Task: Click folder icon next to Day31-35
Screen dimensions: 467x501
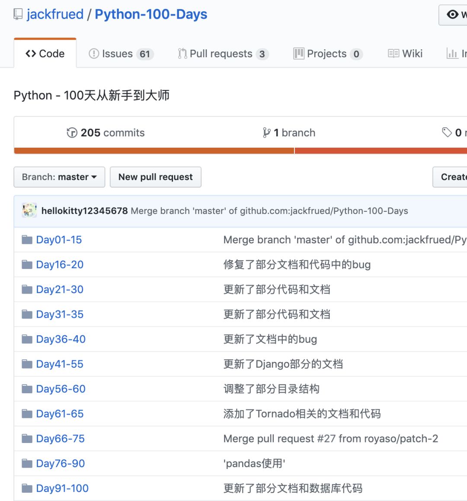Action: [x=27, y=314]
